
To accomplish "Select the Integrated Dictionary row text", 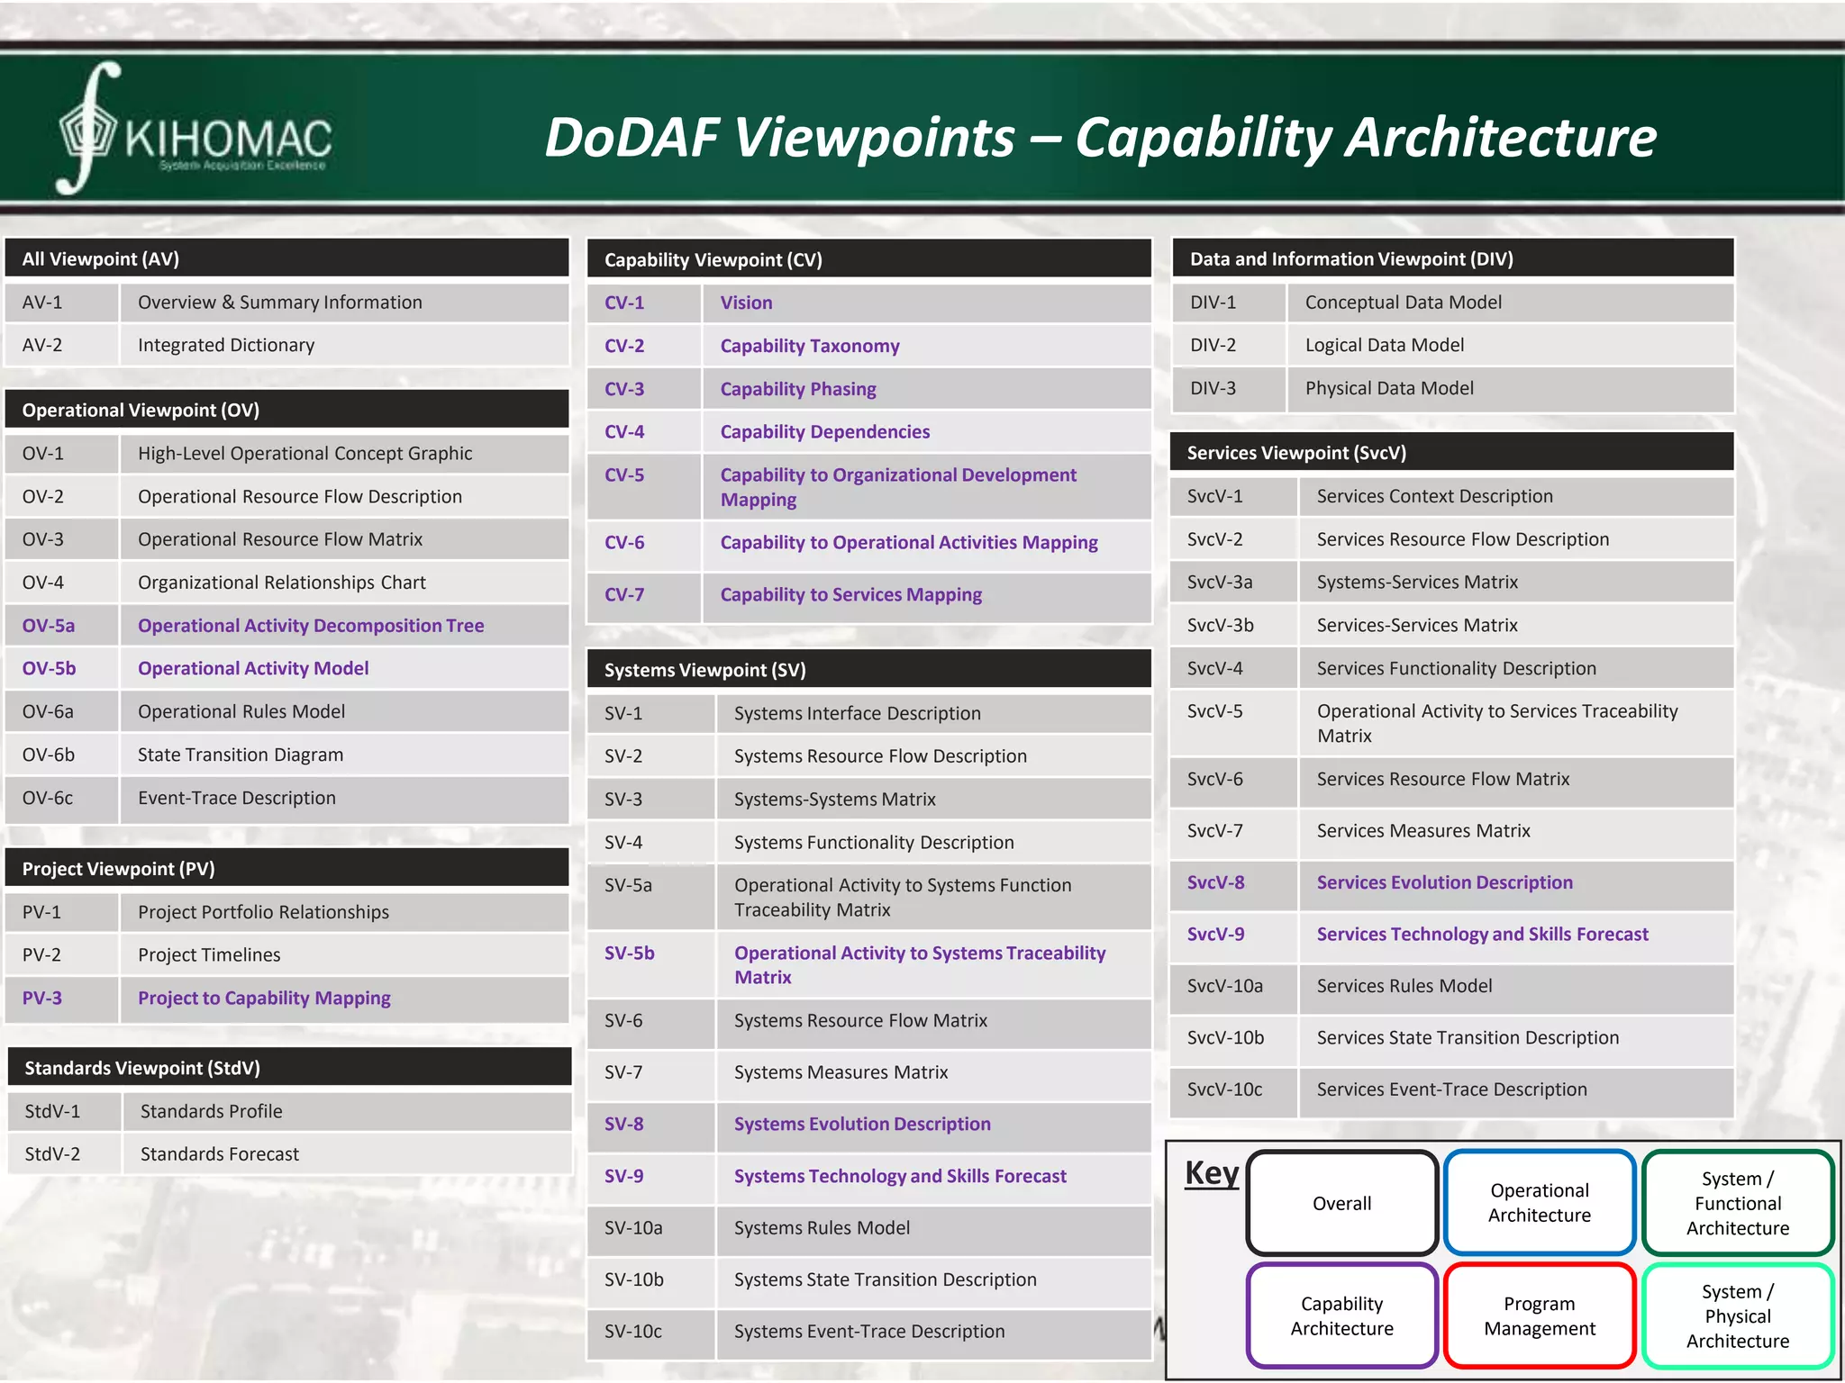I will pyautogui.click(x=226, y=345).
